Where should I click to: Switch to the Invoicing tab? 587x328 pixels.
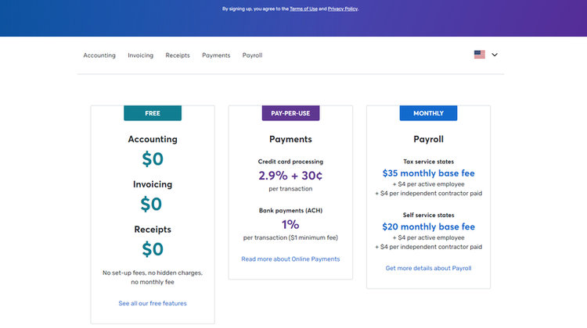(140, 55)
